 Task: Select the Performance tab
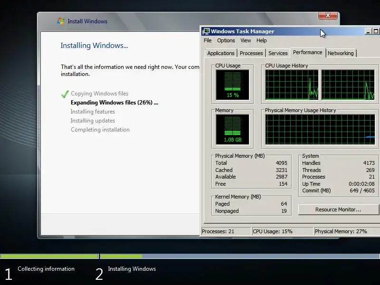pyautogui.click(x=307, y=52)
